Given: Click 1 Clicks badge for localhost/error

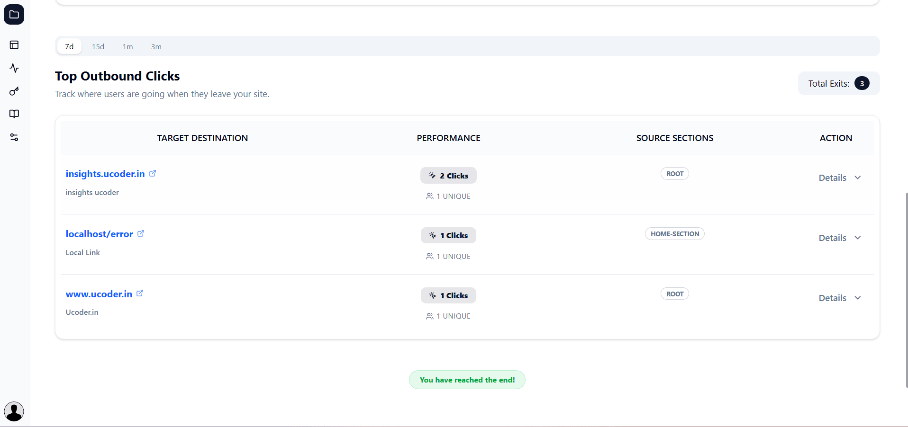Looking at the screenshot, I should pyautogui.click(x=448, y=235).
